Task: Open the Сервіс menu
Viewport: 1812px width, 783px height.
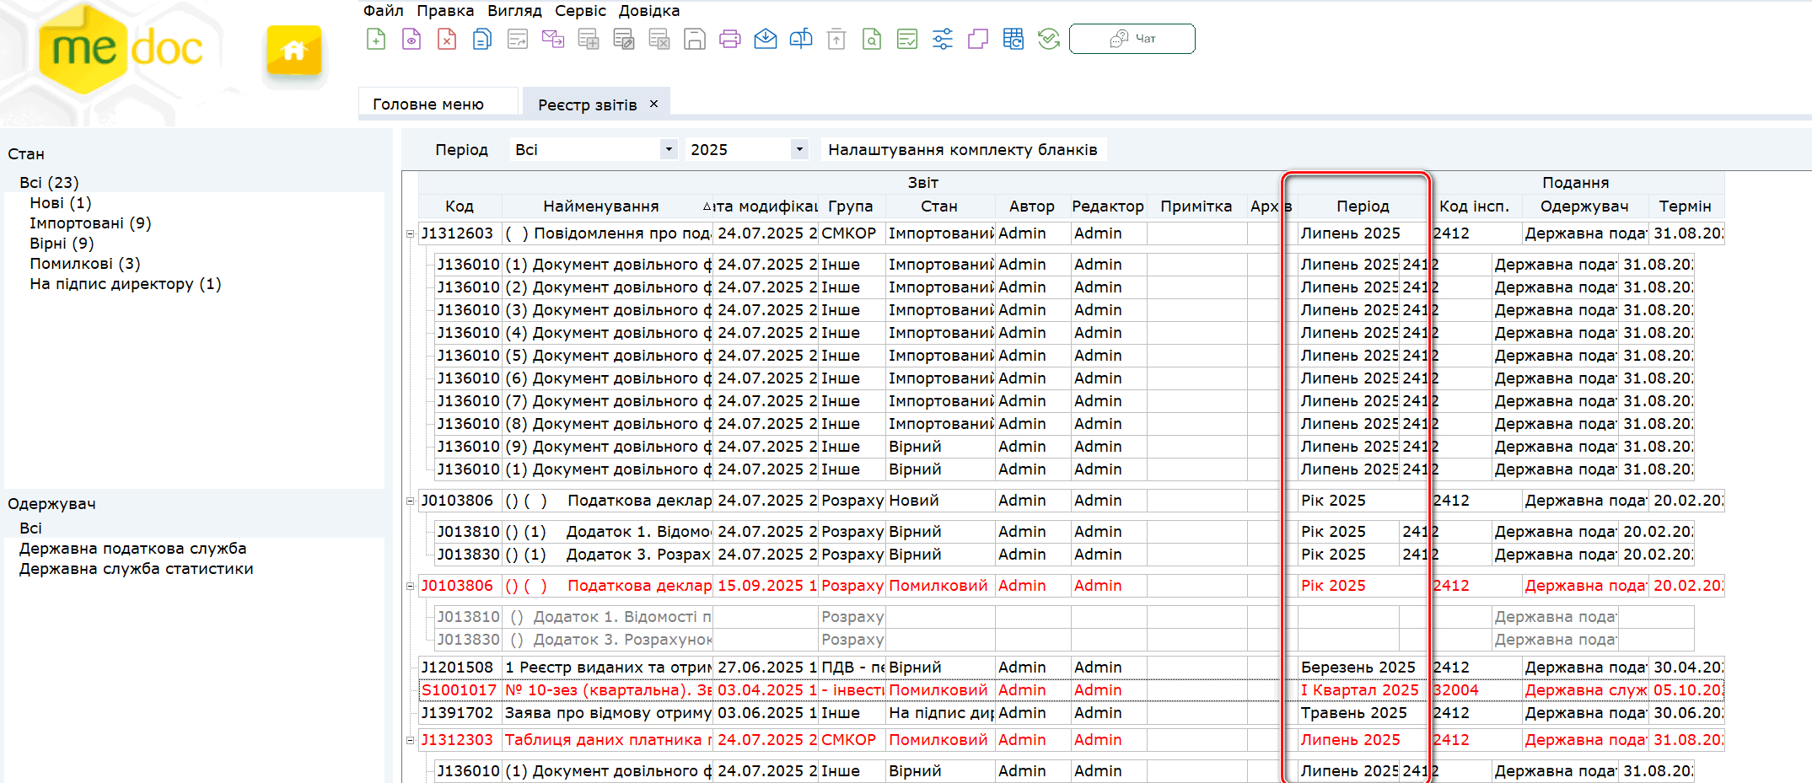Action: click(x=580, y=11)
